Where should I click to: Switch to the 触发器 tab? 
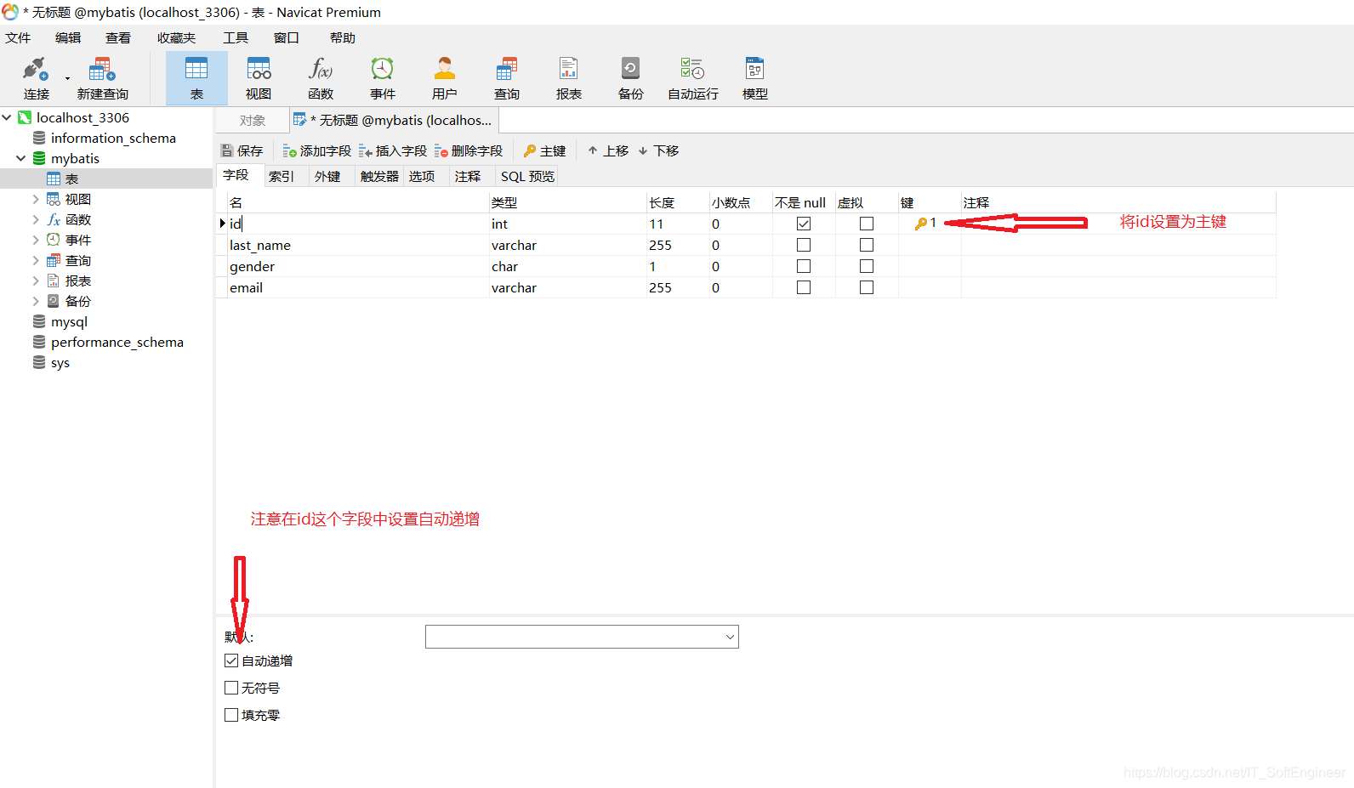(379, 176)
